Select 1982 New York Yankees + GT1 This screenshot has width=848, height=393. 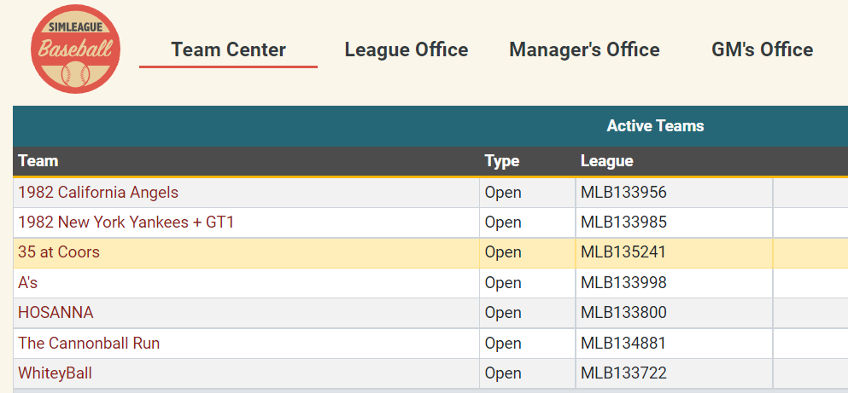(126, 223)
